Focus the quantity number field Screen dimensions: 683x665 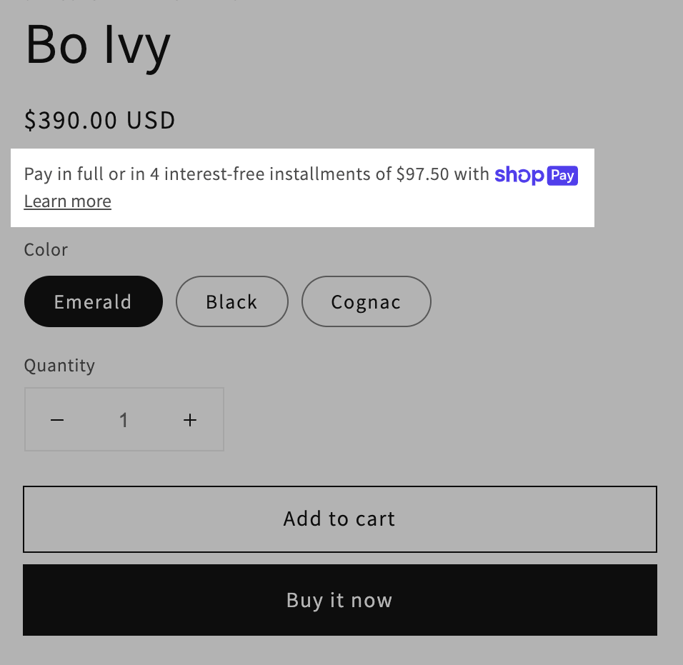(x=124, y=420)
